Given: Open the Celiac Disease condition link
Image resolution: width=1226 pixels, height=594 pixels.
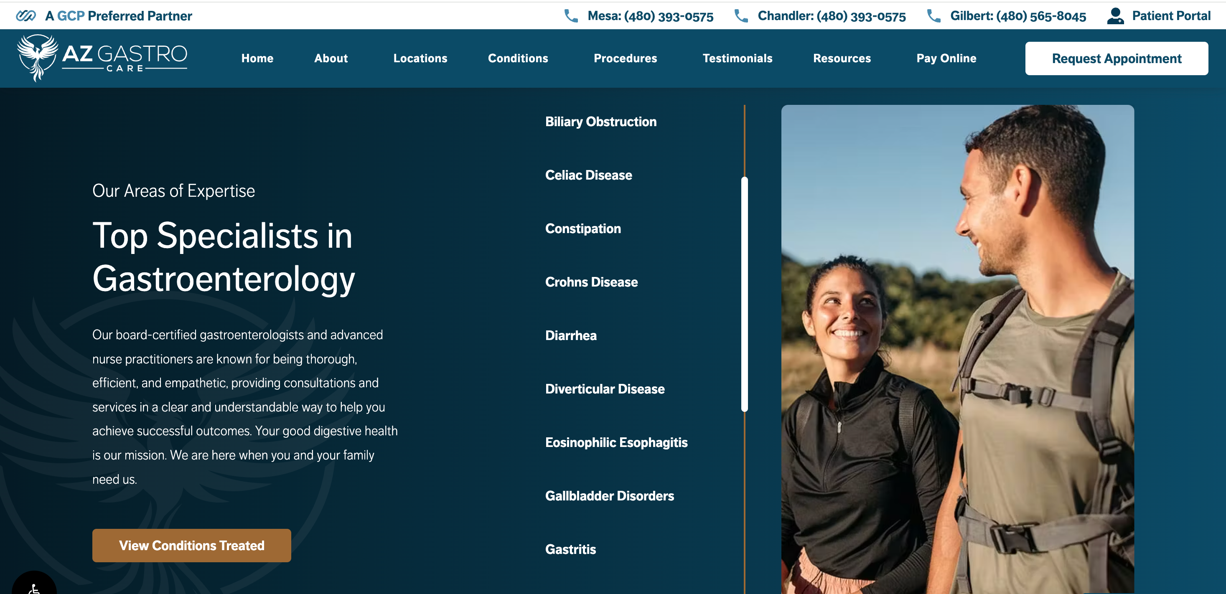Looking at the screenshot, I should pyautogui.click(x=589, y=175).
